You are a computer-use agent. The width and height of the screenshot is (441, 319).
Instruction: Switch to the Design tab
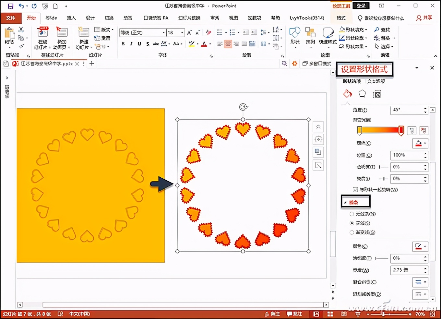[90, 18]
